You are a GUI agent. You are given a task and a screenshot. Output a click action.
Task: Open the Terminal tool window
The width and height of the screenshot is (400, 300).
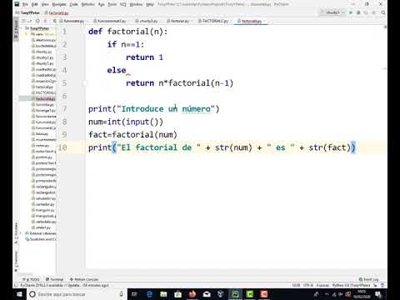pos(54,279)
